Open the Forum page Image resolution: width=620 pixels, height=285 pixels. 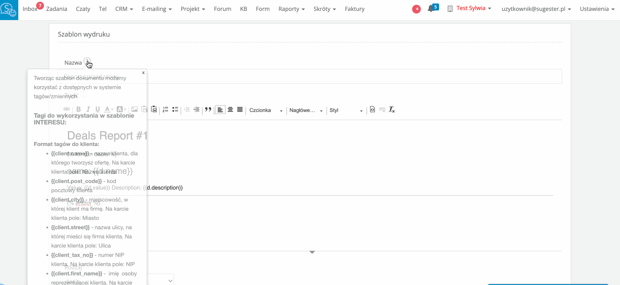(x=222, y=9)
